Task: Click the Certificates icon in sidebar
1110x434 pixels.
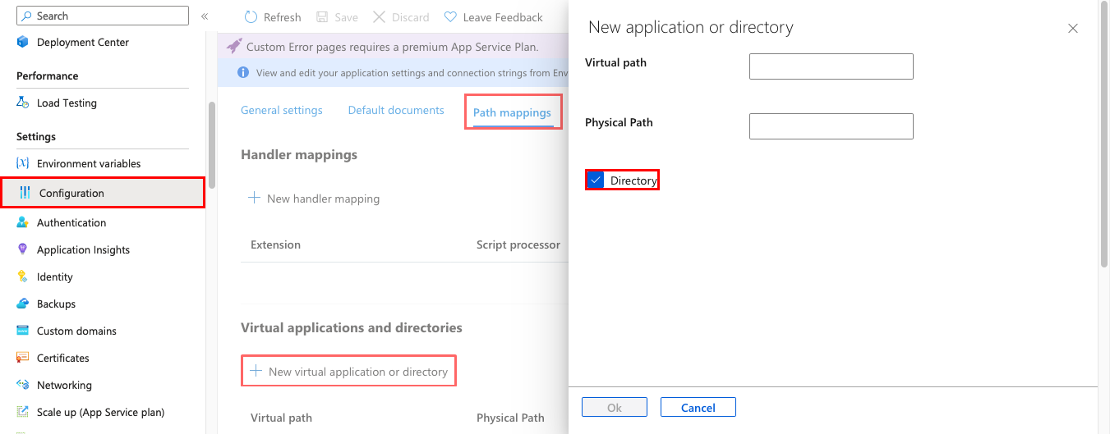Action: pyautogui.click(x=22, y=358)
